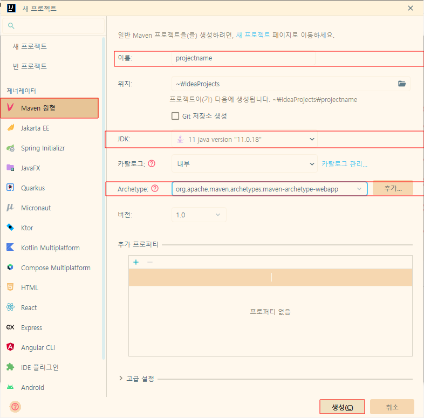Open the 버전 dropdown showing 1.0
The height and width of the screenshot is (418, 424).
[199, 215]
